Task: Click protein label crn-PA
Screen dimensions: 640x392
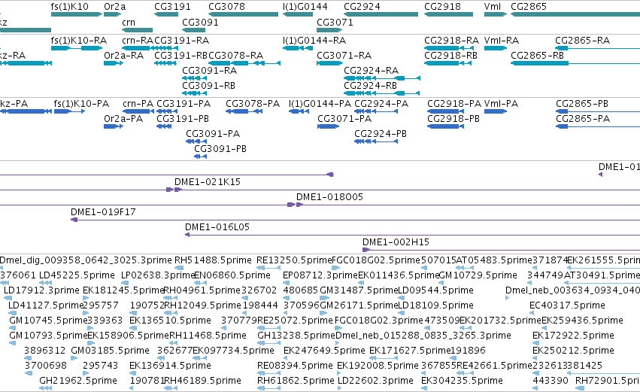Action: coord(138,104)
